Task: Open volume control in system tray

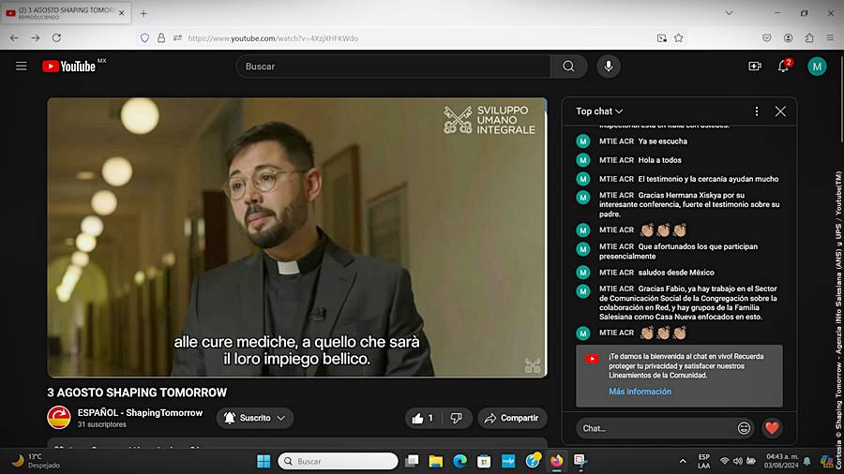Action: [x=738, y=461]
